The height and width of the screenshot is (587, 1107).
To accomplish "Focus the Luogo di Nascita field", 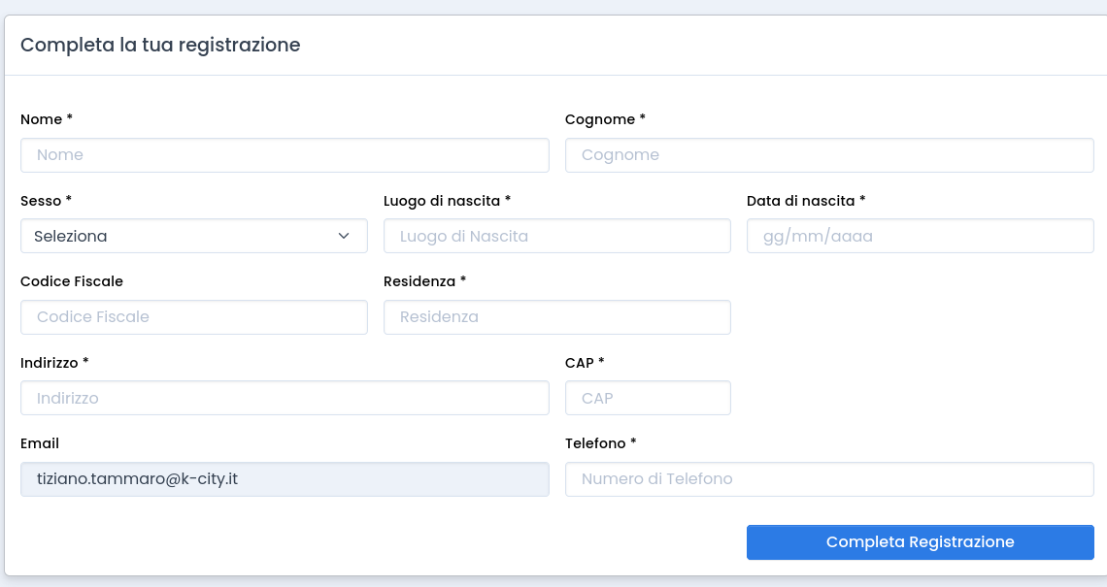I will tap(556, 236).
